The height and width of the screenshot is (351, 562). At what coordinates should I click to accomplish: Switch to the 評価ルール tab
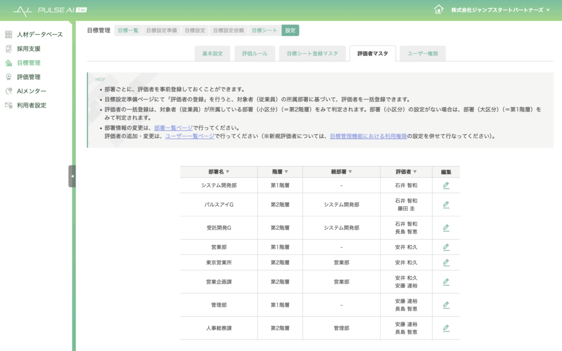[255, 54]
